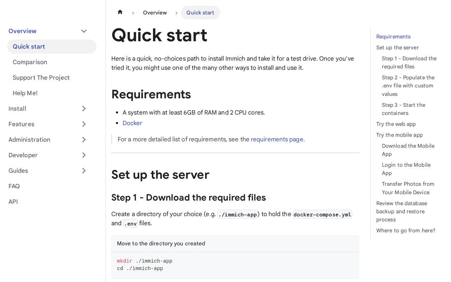Expand the Administration section chevron
Image resolution: width=451 pixels, height=282 pixels.
84,140
